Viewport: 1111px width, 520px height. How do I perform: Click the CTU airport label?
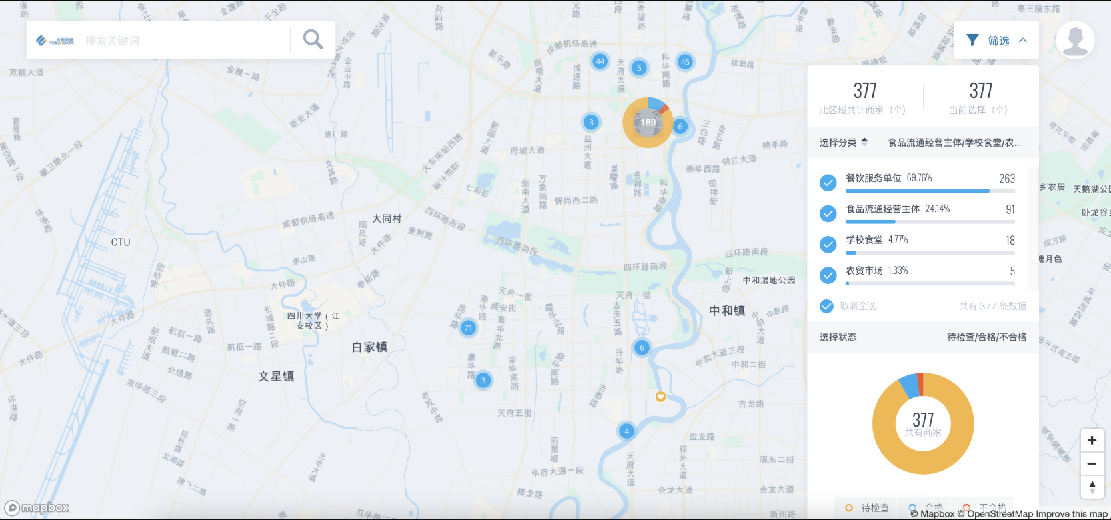click(x=121, y=242)
